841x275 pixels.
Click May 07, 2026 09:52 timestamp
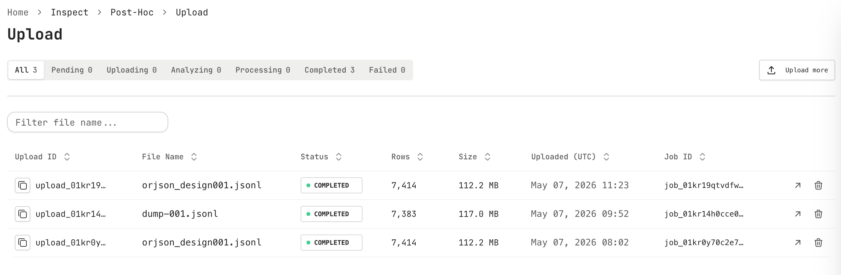pos(580,214)
